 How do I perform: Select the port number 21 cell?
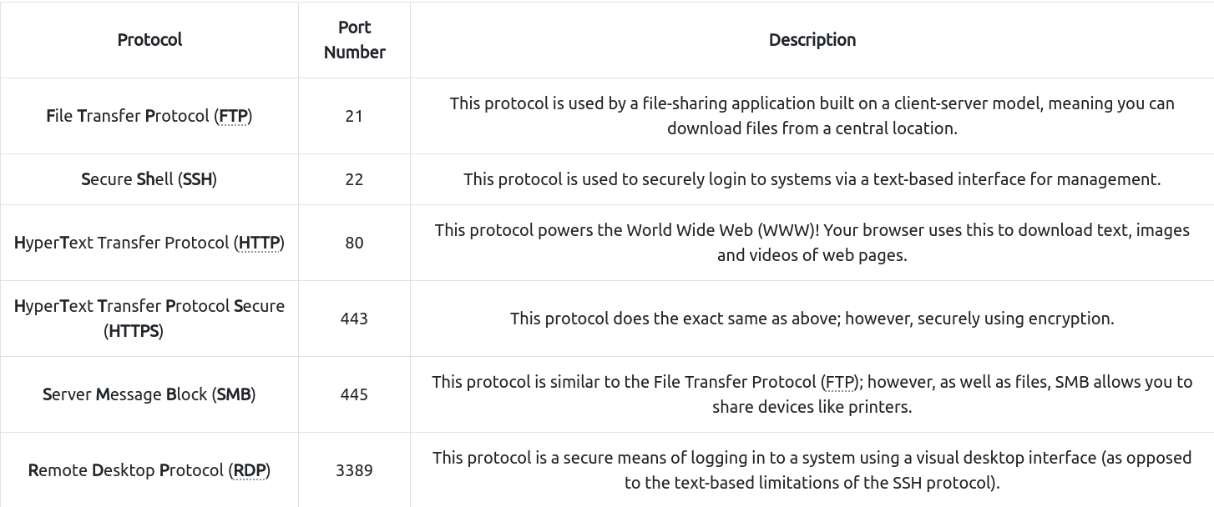354,116
